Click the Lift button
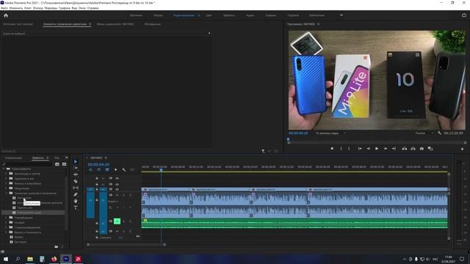This screenshot has height=264, width=470. [x=405, y=148]
